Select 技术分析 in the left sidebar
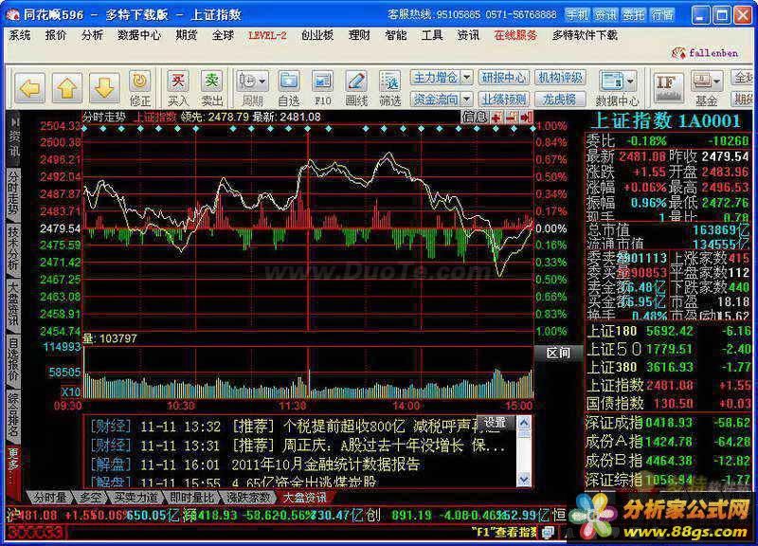This screenshot has width=758, height=546. 13,248
